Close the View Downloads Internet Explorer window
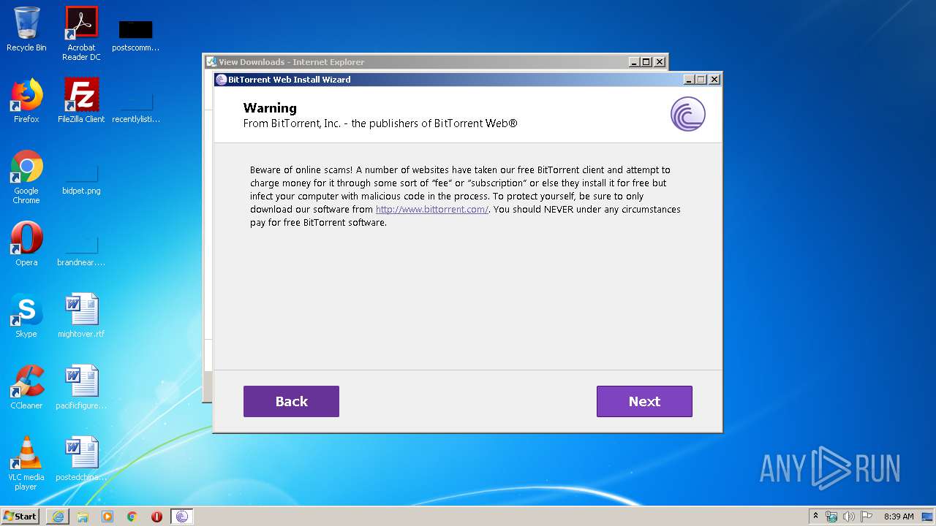Image resolution: width=936 pixels, height=526 pixels. click(660, 62)
